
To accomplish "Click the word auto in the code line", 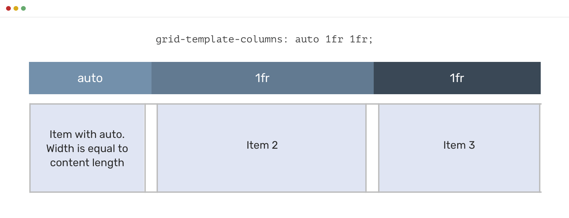I will [x=307, y=39].
